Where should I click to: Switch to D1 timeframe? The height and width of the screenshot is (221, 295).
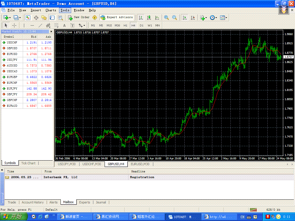click(141, 25)
